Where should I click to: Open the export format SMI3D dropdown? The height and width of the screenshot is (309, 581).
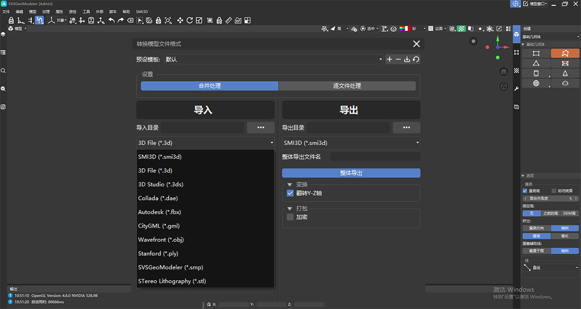pyautogui.click(x=351, y=143)
